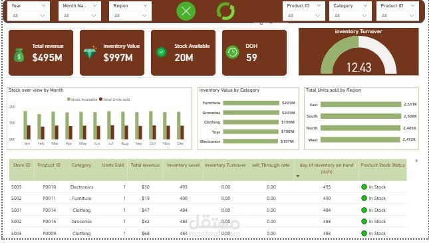Click the $47 total revenue cell
429x243 pixels.
tap(146, 210)
